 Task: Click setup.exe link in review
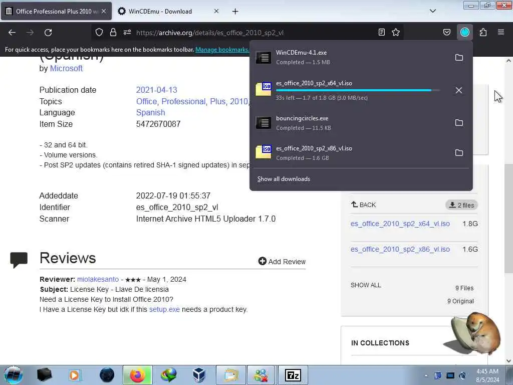tap(164, 309)
